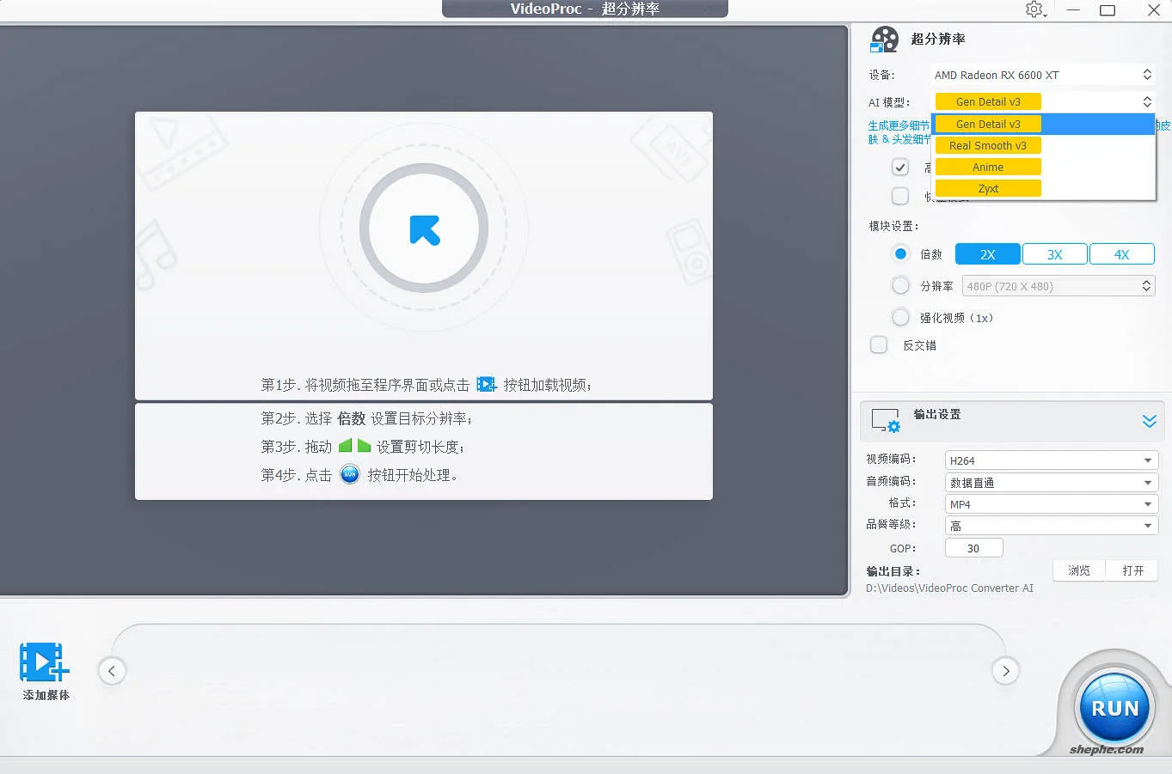Open the 格式 MP4 dropdown
The height and width of the screenshot is (774, 1172).
tap(1052, 504)
